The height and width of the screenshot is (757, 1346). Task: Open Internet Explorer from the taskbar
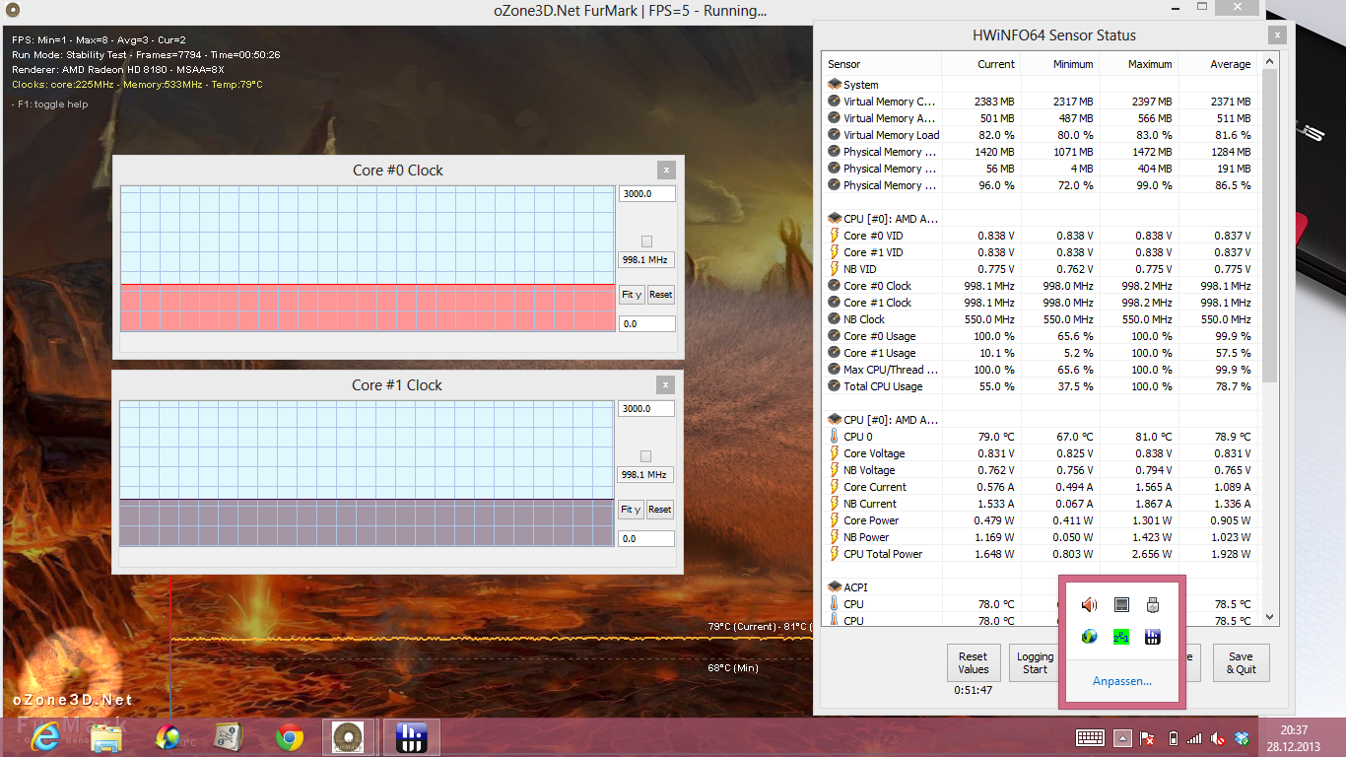coord(46,737)
